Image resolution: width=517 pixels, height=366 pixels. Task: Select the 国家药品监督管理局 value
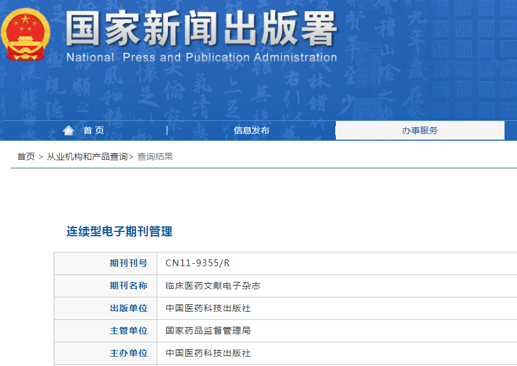coord(208,330)
